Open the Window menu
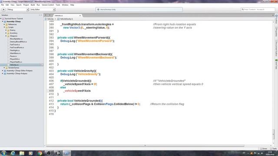The width and height of the screenshot is (278, 156). tap(65, 5)
